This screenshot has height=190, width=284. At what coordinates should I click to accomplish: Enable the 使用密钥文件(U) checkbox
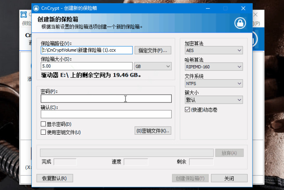[43, 132]
